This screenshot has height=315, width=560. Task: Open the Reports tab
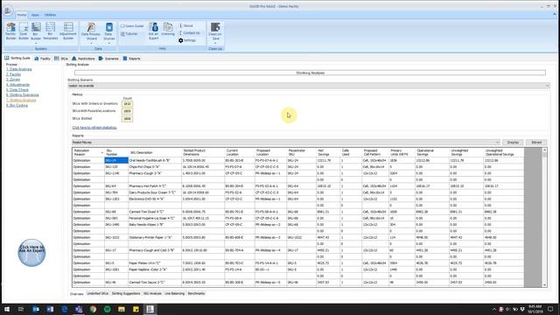[131, 59]
